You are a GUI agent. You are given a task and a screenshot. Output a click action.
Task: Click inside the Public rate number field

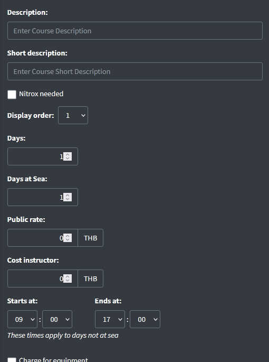pyautogui.click(x=43, y=238)
